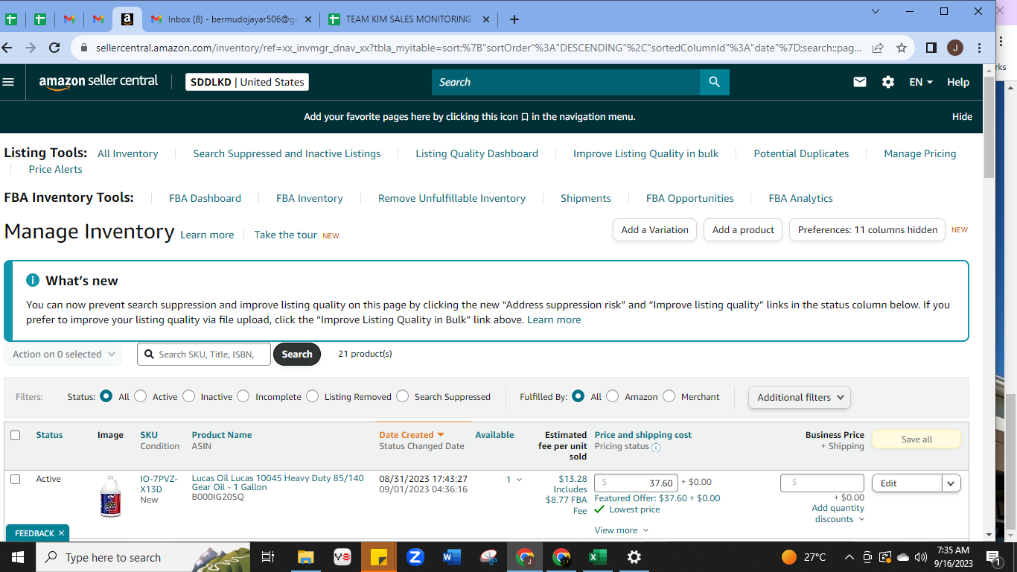Toggle the Chrome side panel icon
This screenshot has height=572, width=1017.
click(931, 48)
